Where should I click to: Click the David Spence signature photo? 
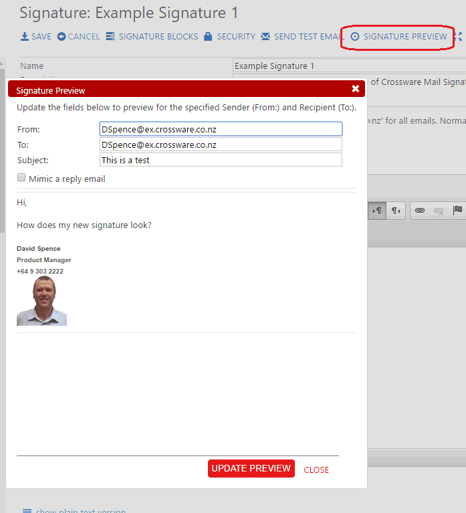pos(42,301)
